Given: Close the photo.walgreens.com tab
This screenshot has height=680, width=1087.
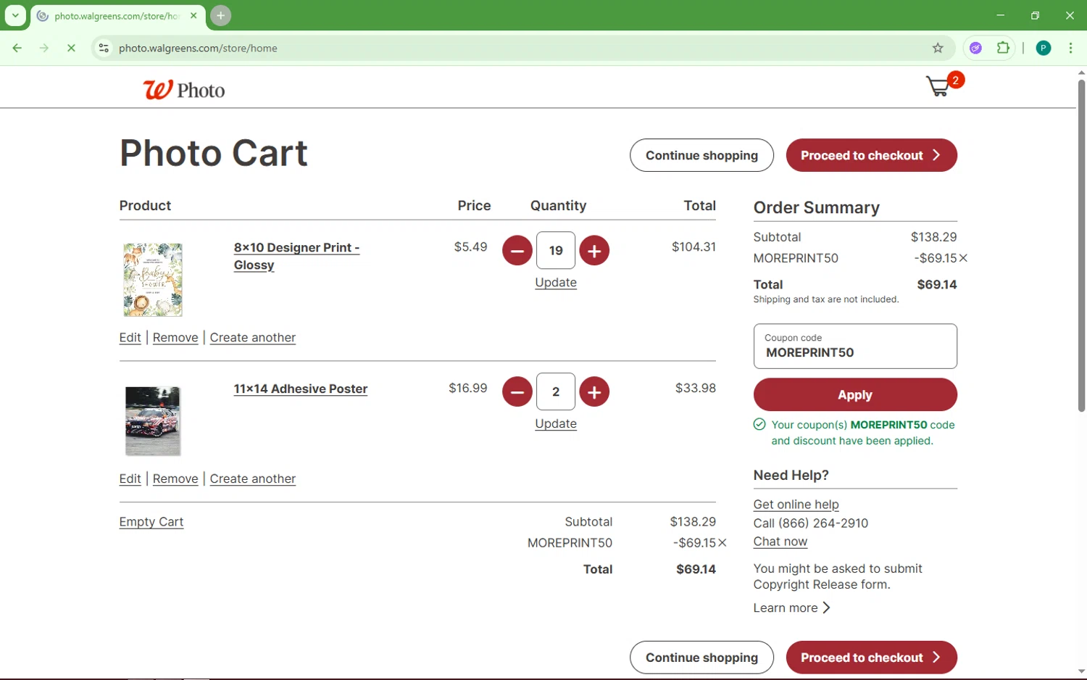Looking at the screenshot, I should pos(193,15).
